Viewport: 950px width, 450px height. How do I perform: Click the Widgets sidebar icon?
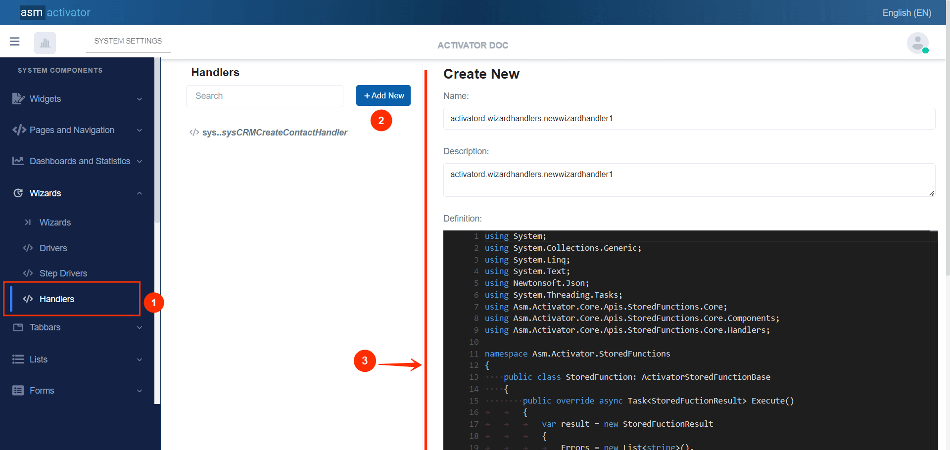point(18,99)
